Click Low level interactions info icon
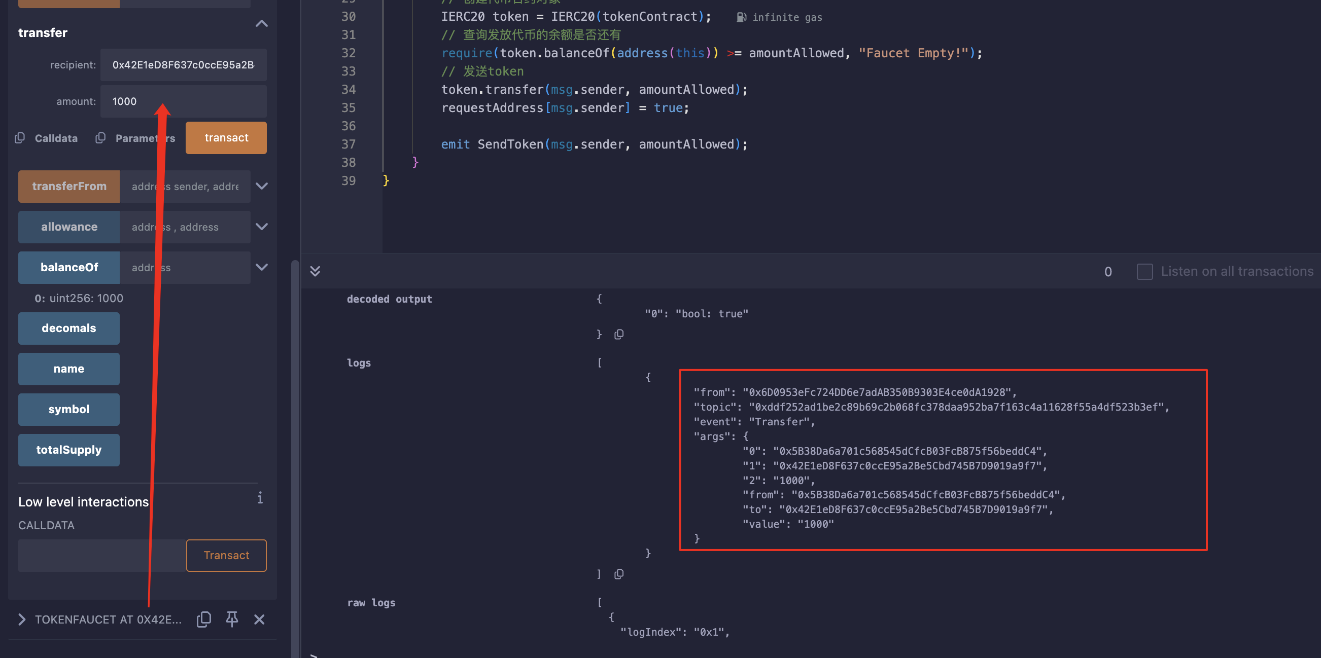 click(260, 498)
